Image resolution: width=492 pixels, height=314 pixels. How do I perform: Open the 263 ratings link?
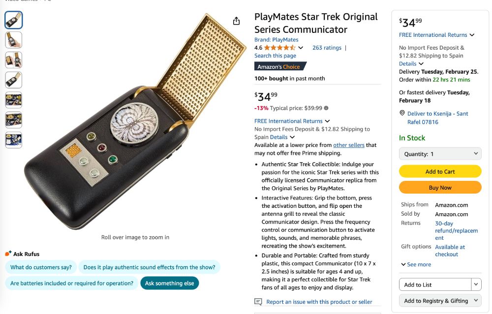point(327,48)
